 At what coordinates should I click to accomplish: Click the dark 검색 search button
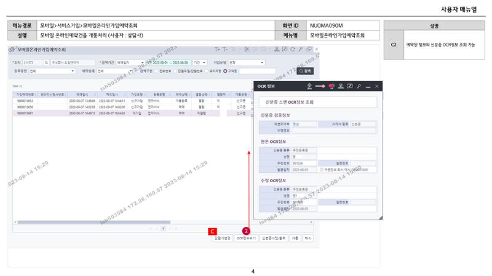pyautogui.click(x=305, y=71)
